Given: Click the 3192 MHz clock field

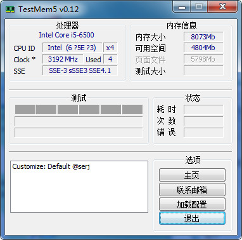Looking at the screenshot, I should coord(63,59).
